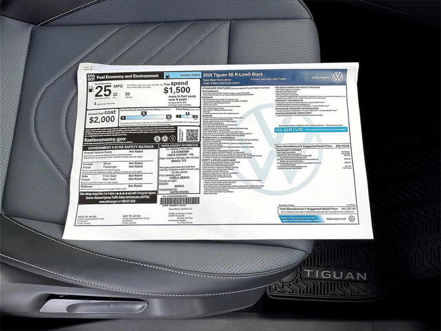Click the Volkswagen logo in the top right
This screenshot has width=441, height=331.
[x=338, y=76]
